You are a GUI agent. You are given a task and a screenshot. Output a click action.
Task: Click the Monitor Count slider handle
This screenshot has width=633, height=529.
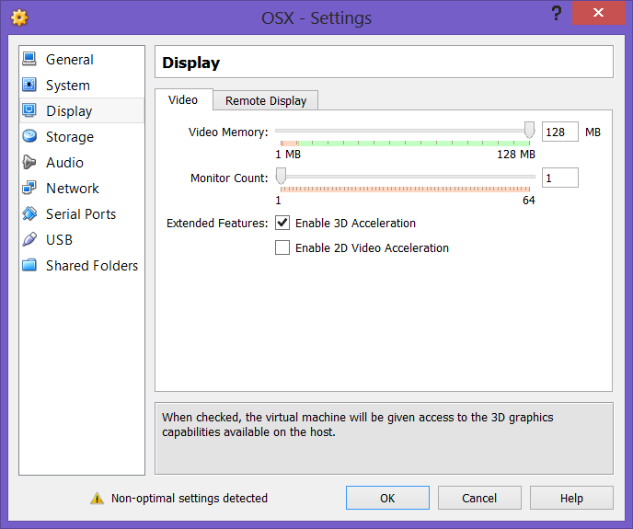pyautogui.click(x=281, y=176)
